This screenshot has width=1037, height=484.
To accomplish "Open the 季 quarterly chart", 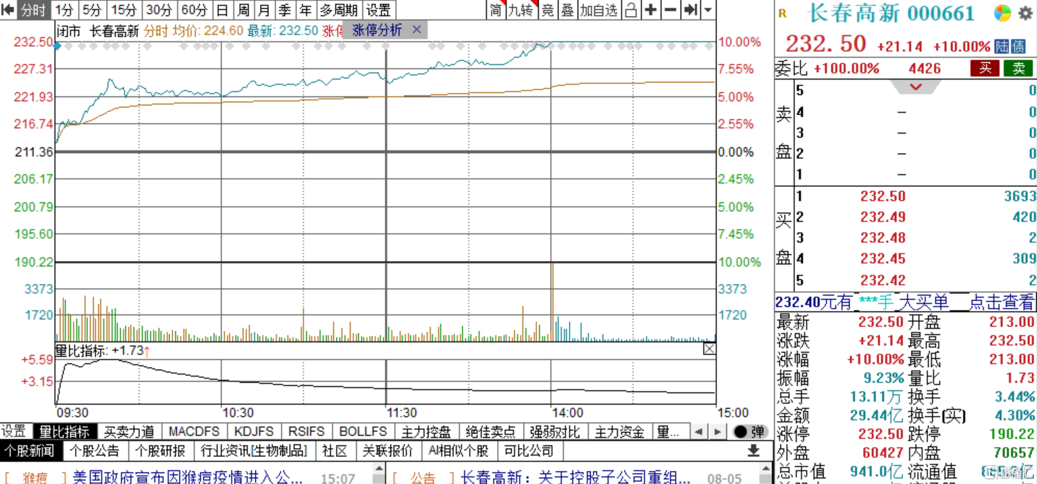I will click(x=285, y=10).
